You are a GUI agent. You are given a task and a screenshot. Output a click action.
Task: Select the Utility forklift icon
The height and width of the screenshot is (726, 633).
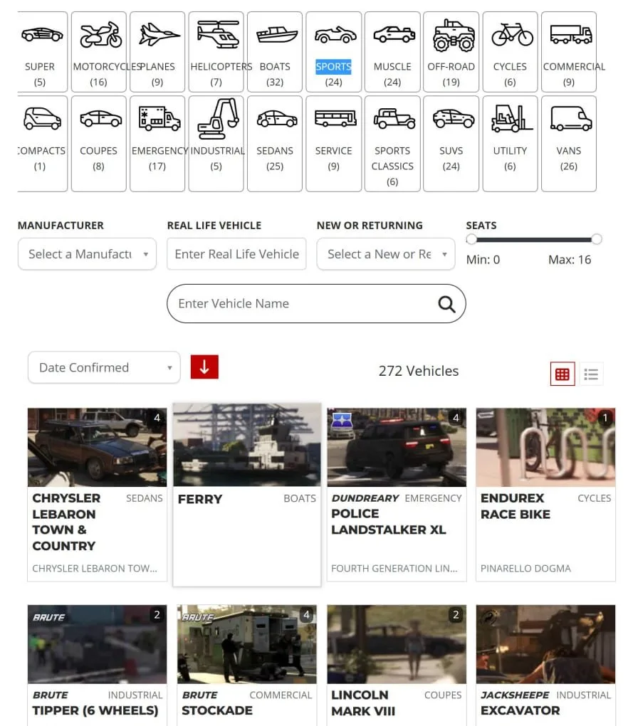coord(512,119)
